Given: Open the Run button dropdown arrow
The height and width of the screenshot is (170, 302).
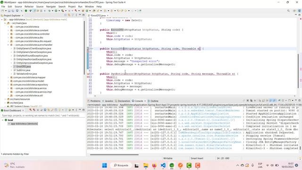Looking at the screenshot, I should (59, 11).
